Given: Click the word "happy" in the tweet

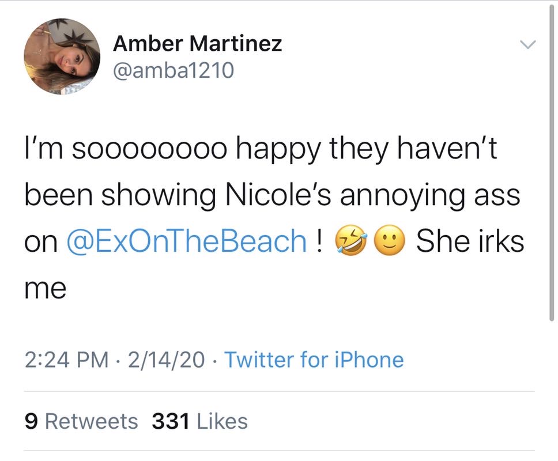Looking at the screenshot, I should [x=279, y=150].
